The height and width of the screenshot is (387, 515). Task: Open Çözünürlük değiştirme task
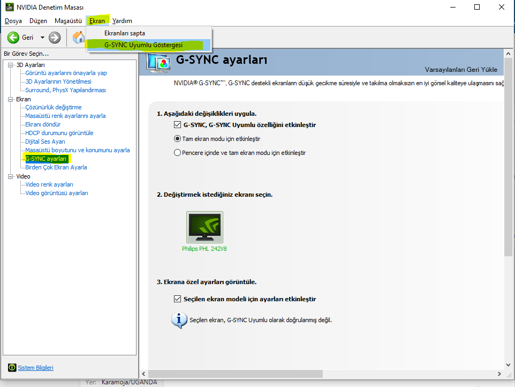pyautogui.click(x=54, y=107)
